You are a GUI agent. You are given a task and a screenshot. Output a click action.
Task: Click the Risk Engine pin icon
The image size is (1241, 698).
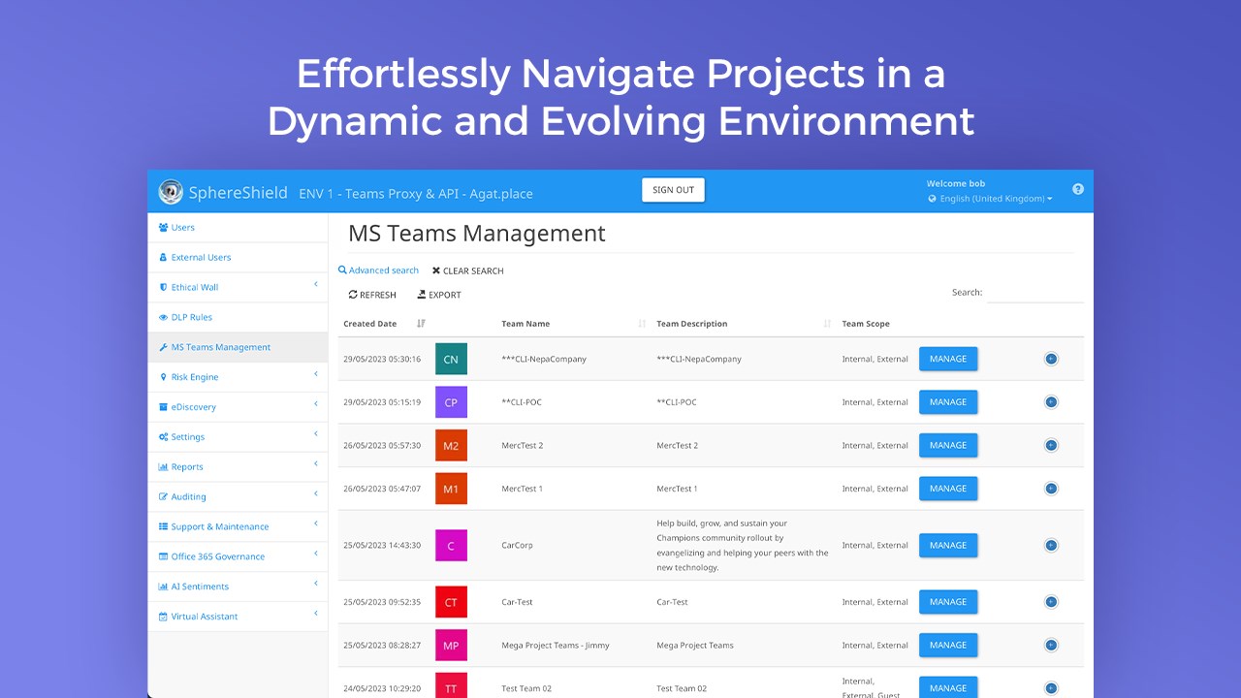pyautogui.click(x=163, y=377)
